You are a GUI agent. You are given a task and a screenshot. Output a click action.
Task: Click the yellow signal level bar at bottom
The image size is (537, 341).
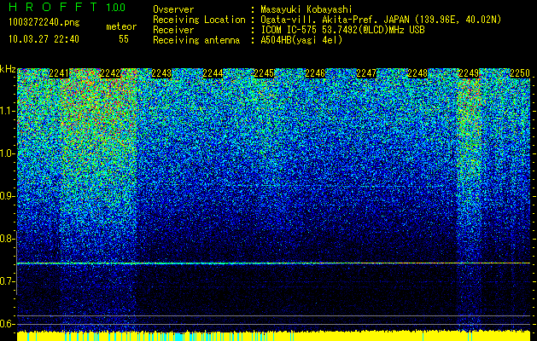click(x=273, y=336)
